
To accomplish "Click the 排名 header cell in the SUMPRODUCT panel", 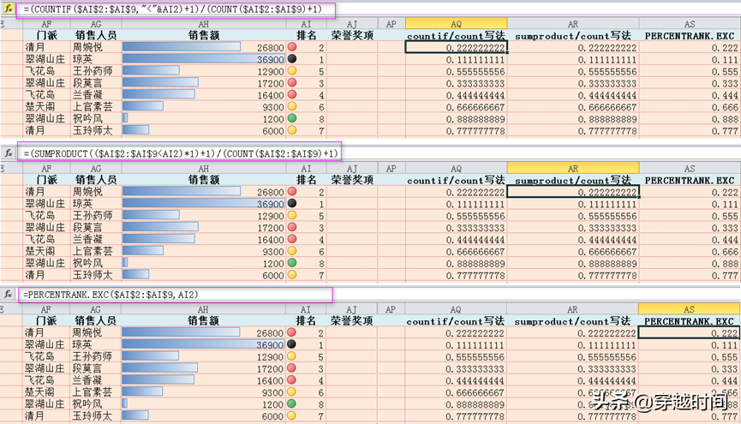I will (x=306, y=180).
